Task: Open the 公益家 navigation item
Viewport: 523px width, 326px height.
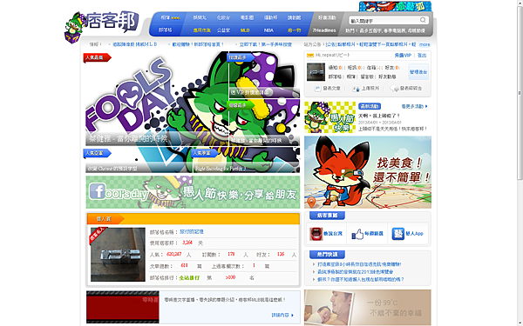Action: [x=223, y=30]
